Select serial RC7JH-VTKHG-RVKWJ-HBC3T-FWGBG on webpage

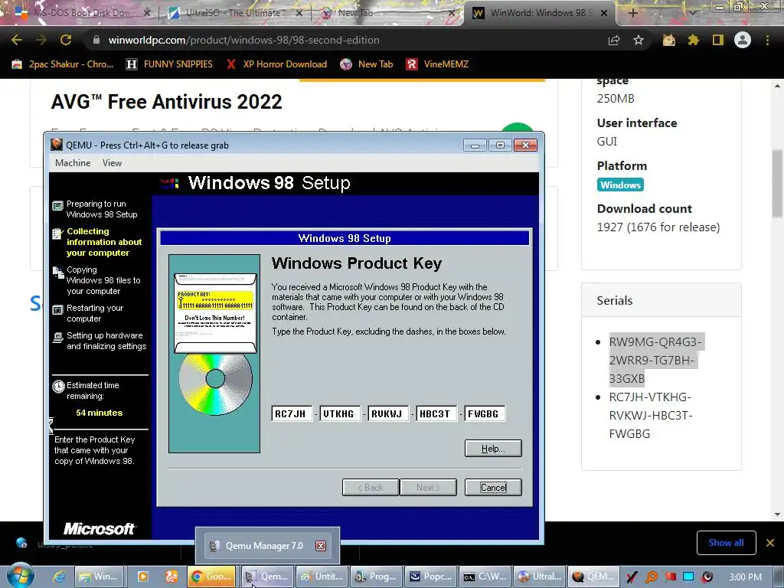651,415
